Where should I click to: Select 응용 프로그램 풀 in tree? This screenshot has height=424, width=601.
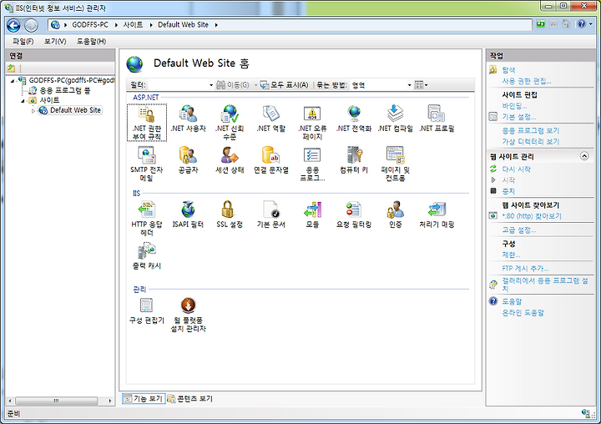(x=65, y=90)
